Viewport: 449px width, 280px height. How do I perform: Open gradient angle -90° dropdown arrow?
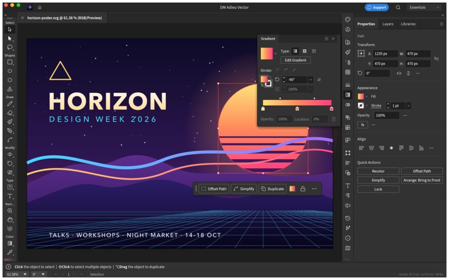310,80
